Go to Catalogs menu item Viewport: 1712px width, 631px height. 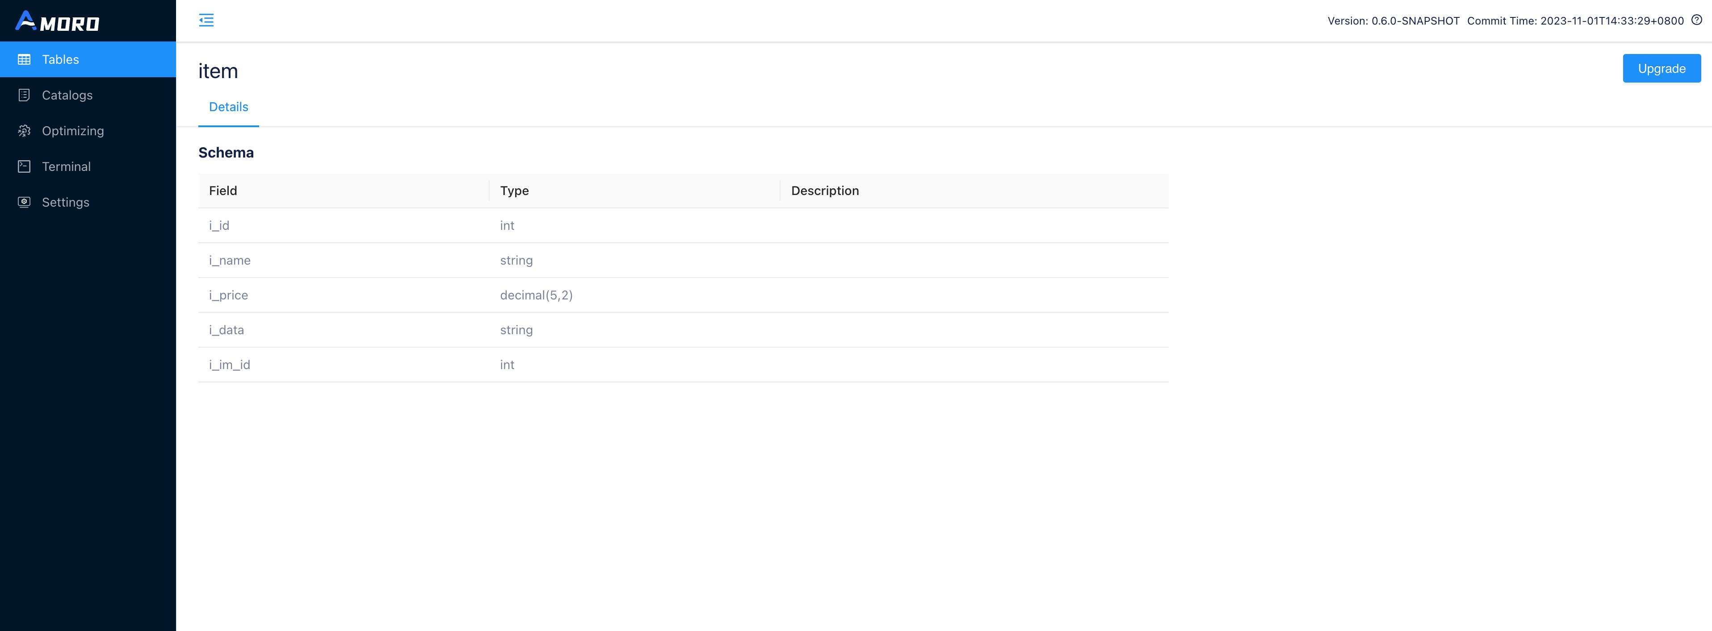[67, 95]
